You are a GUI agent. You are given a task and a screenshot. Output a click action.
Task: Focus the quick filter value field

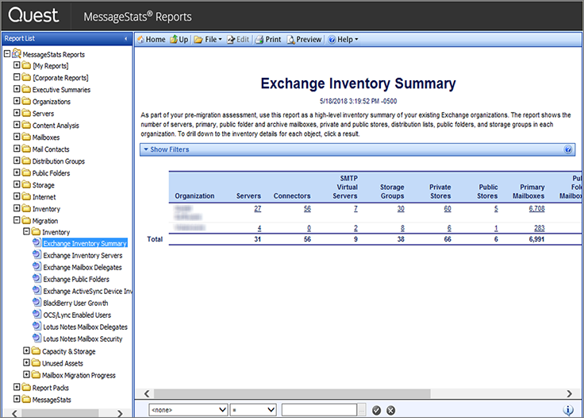[x=319, y=410]
